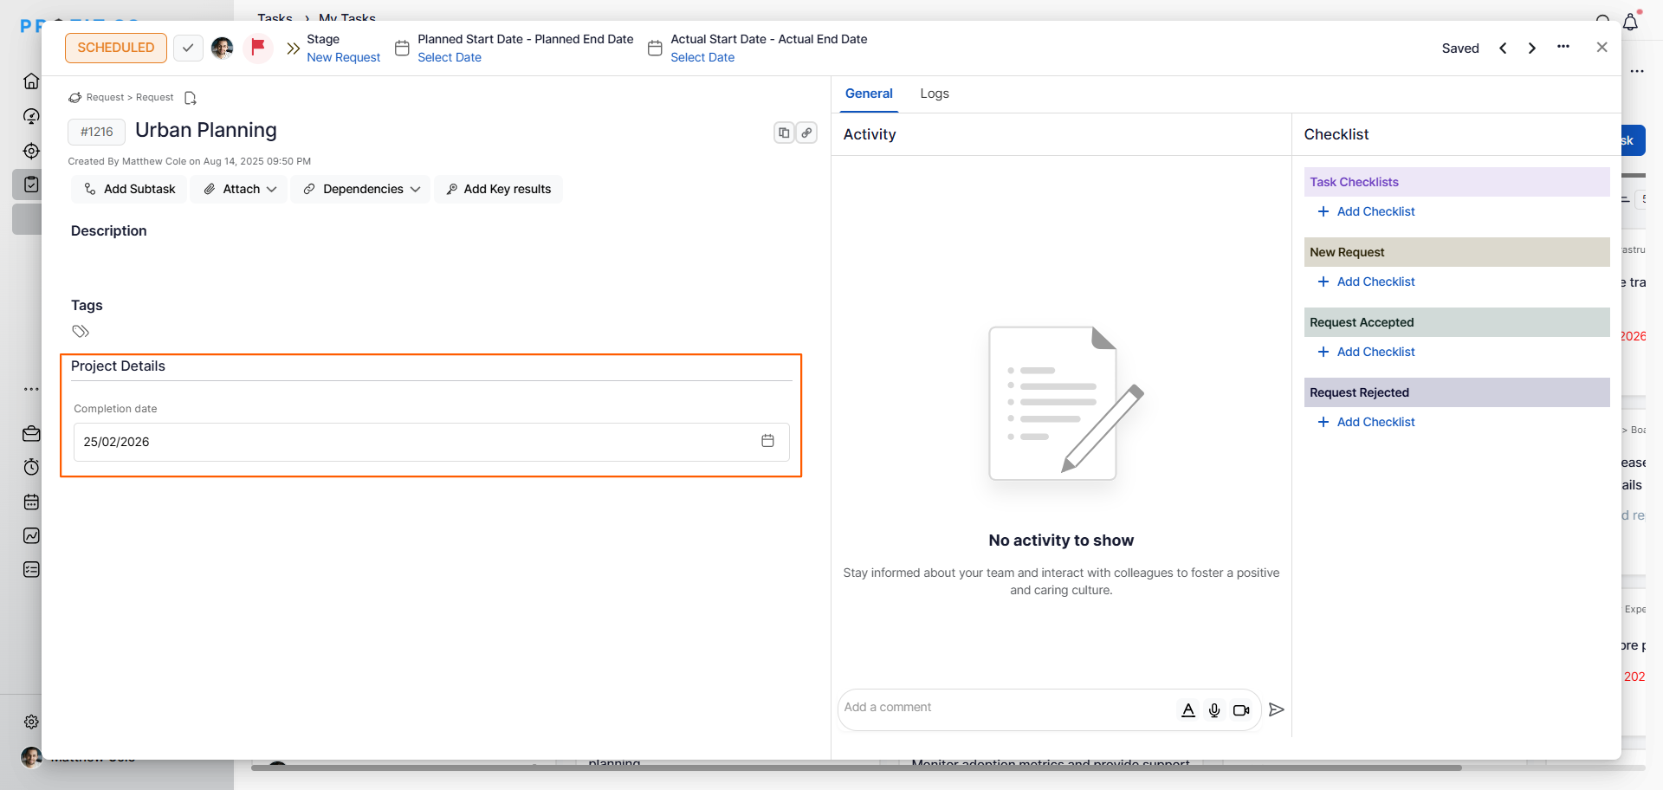1663x790 pixels.
Task: Click the copy task icon beside title
Action: [x=784, y=133]
